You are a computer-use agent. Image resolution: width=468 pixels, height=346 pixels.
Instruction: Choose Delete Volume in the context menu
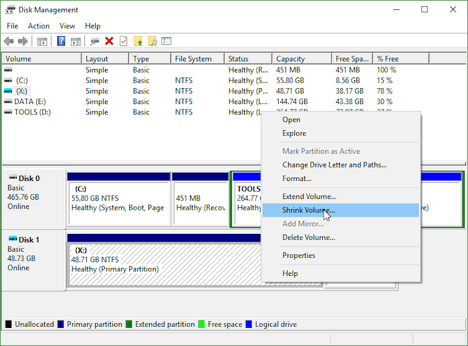point(308,237)
